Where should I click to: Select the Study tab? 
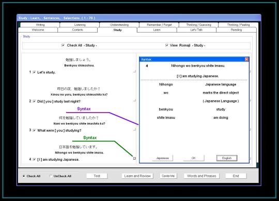pyautogui.click(x=117, y=30)
